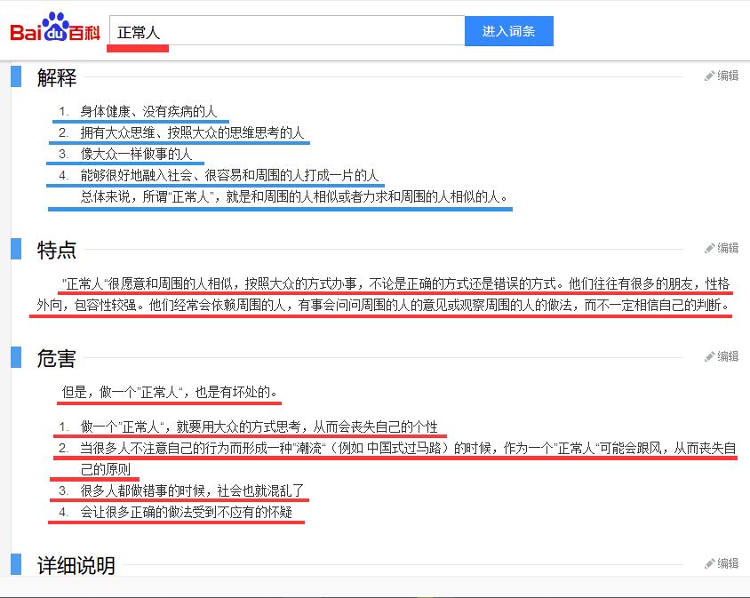Click the line 拥有大众思维、按照大众的思维思考的人
The image size is (750, 598).
(x=192, y=132)
